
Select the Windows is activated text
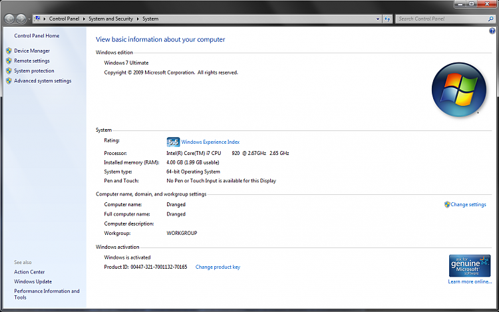point(127,257)
